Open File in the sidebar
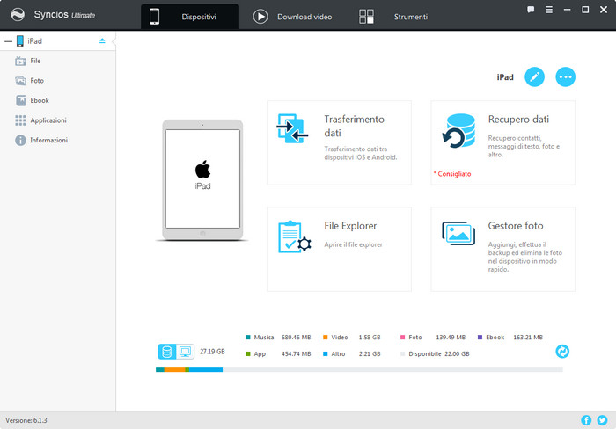Screen dimensions: 616x429 click(x=58, y=61)
